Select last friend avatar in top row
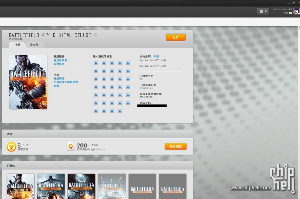Screen dimensions: 300x199 pyautogui.click(x=128, y=63)
